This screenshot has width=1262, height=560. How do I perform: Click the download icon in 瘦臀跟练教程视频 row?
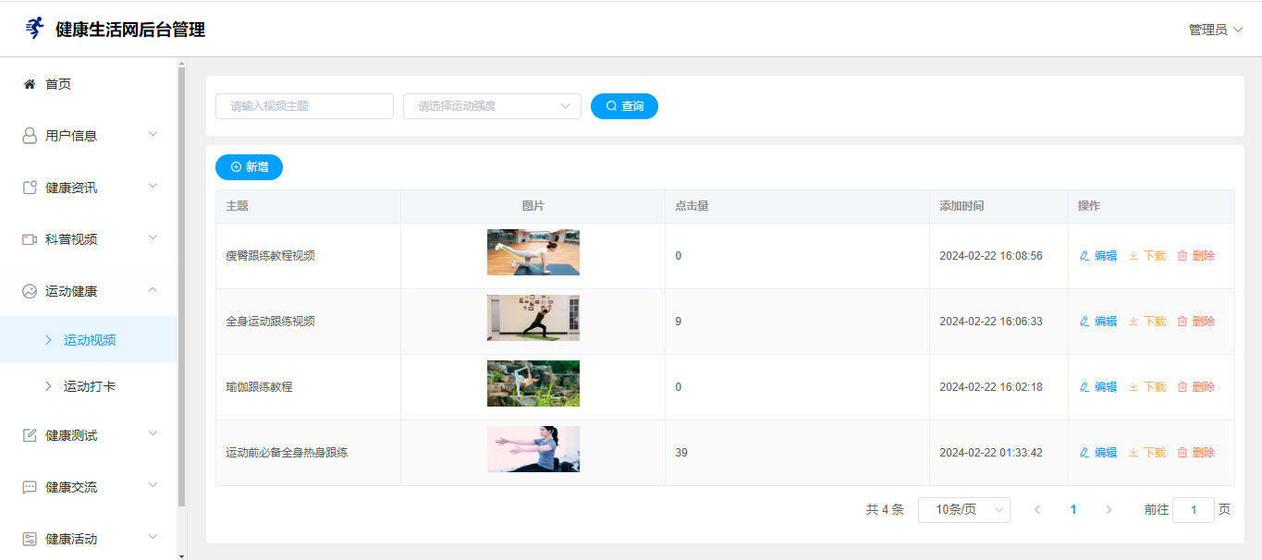[x=1133, y=256]
